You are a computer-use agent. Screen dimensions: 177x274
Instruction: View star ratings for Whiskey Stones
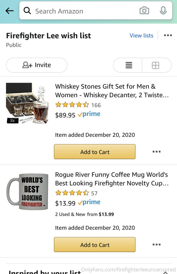pos(72,105)
